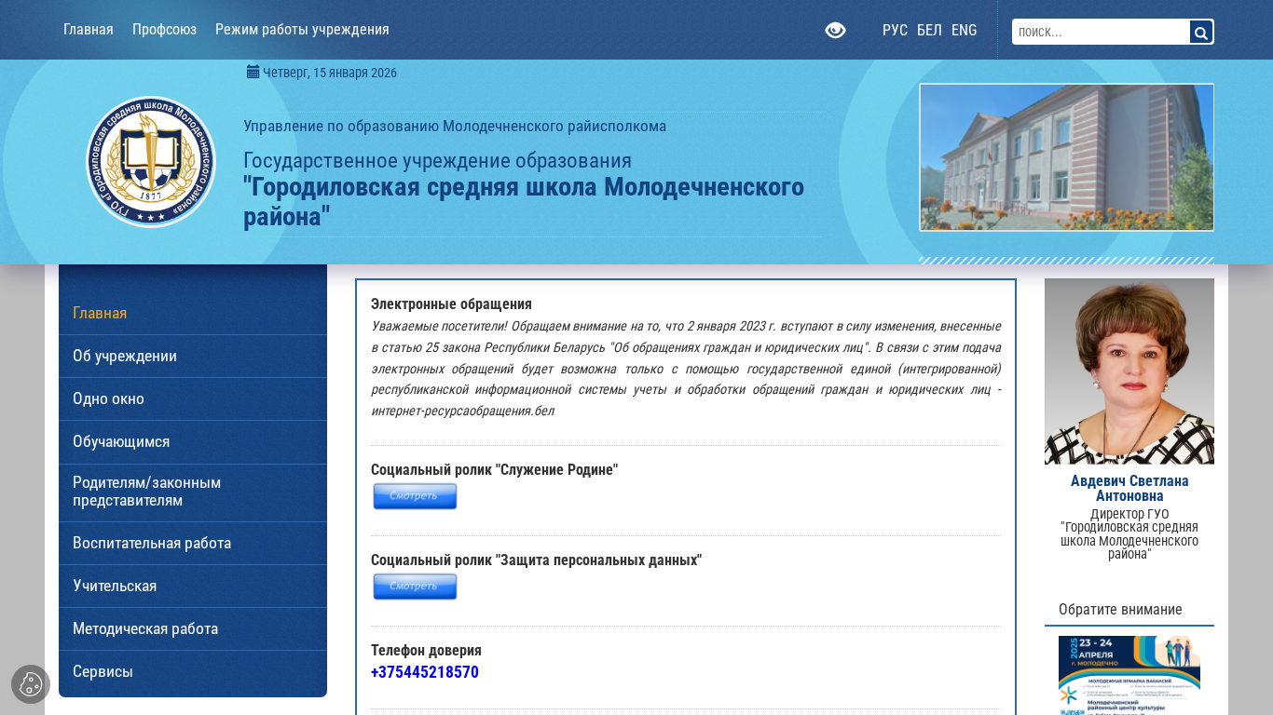Image resolution: width=1273 pixels, height=715 pixels.
Task: Switch language to РУС
Action: [x=895, y=31]
